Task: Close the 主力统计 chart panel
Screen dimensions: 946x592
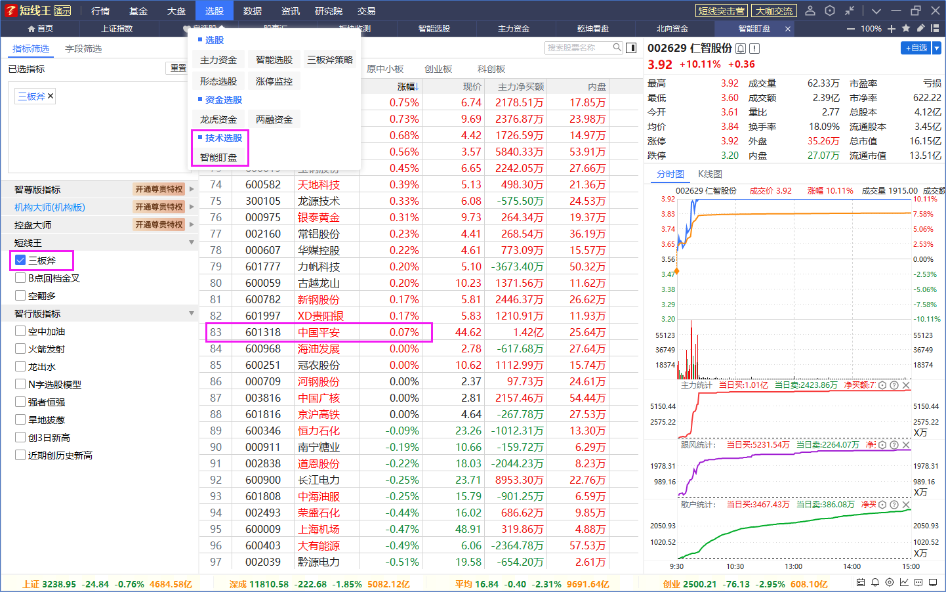Action: pos(906,385)
